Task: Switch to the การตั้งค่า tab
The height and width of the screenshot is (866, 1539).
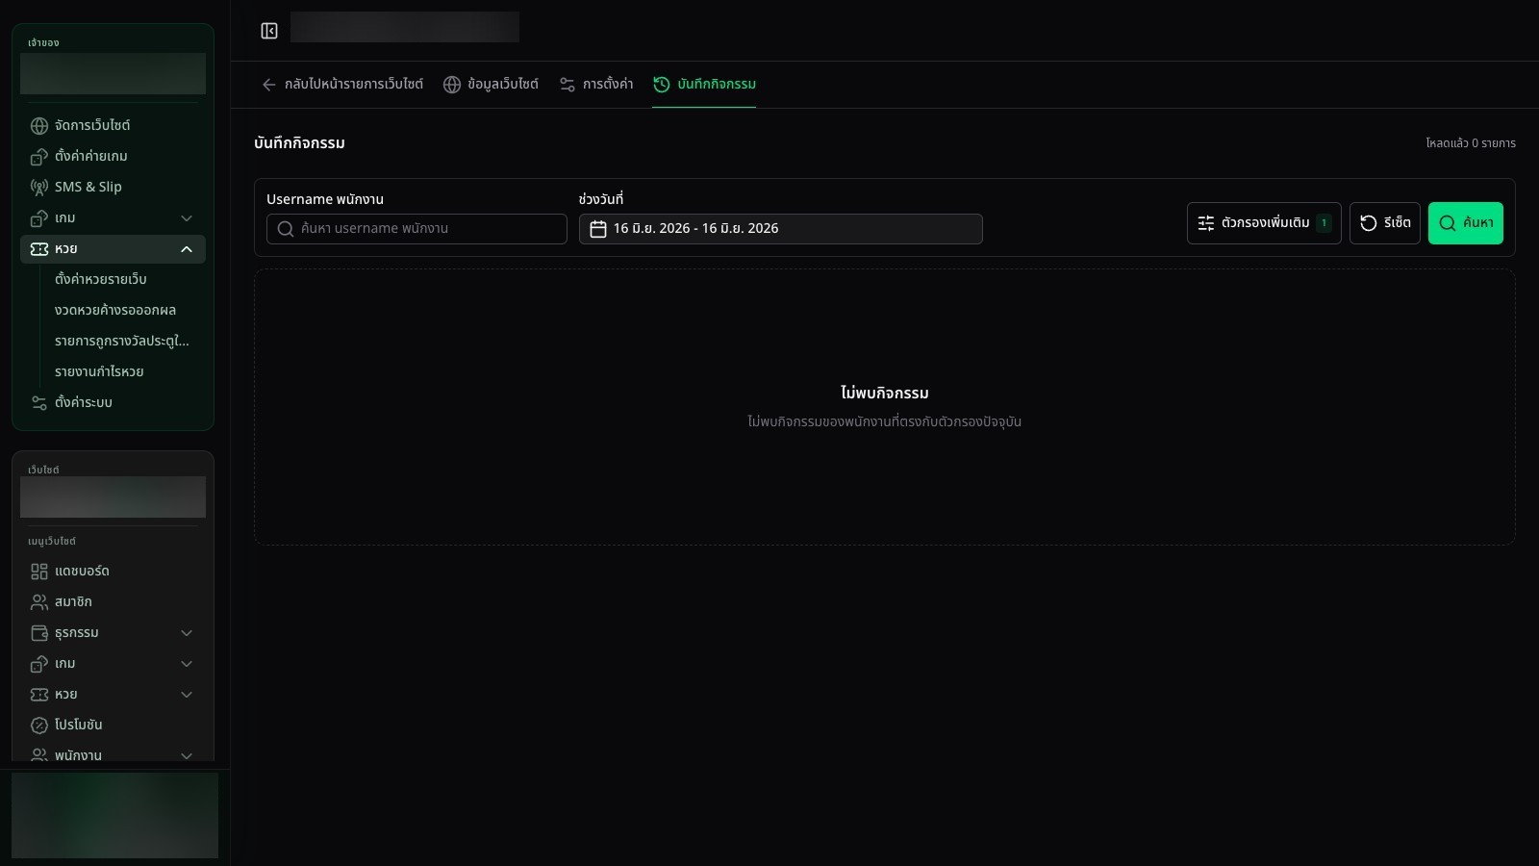Action: (596, 85)
